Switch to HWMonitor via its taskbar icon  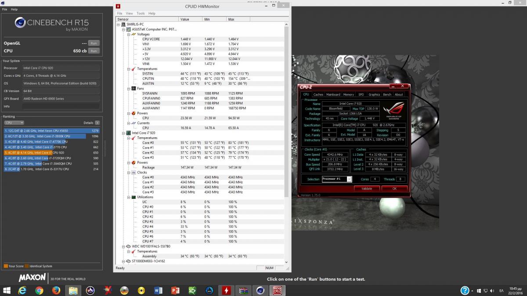tap(226, 290)
